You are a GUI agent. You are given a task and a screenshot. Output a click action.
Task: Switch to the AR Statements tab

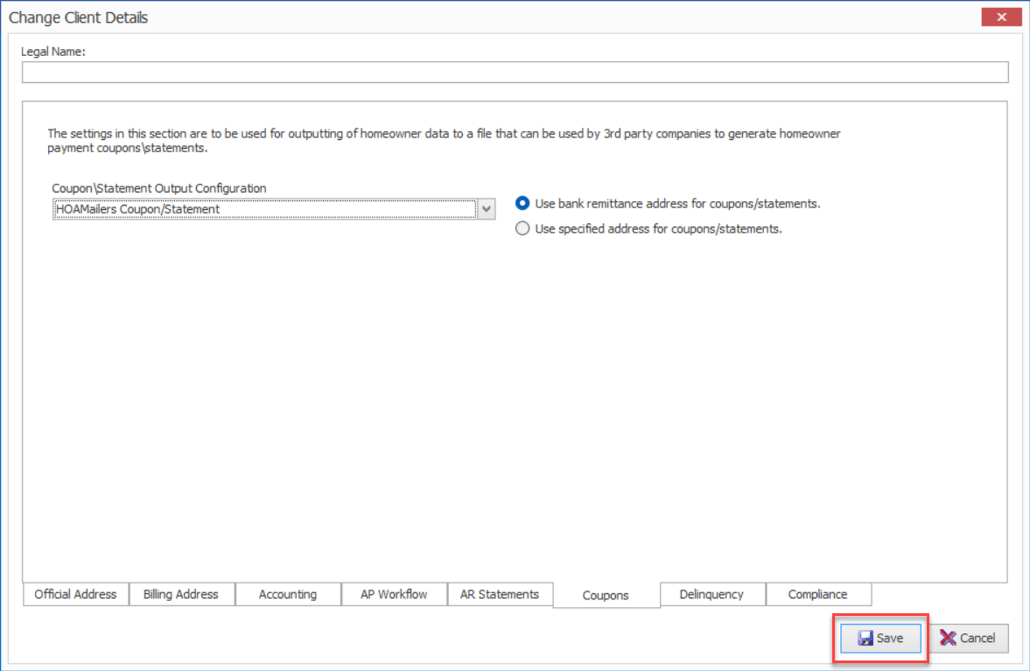tap(500, 594)
